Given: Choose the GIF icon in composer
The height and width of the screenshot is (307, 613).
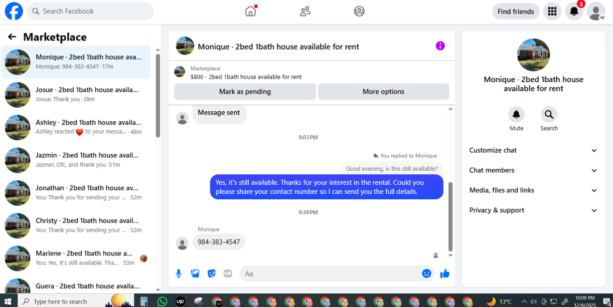Looking at the screenshot, I should [x=228, y=273].
